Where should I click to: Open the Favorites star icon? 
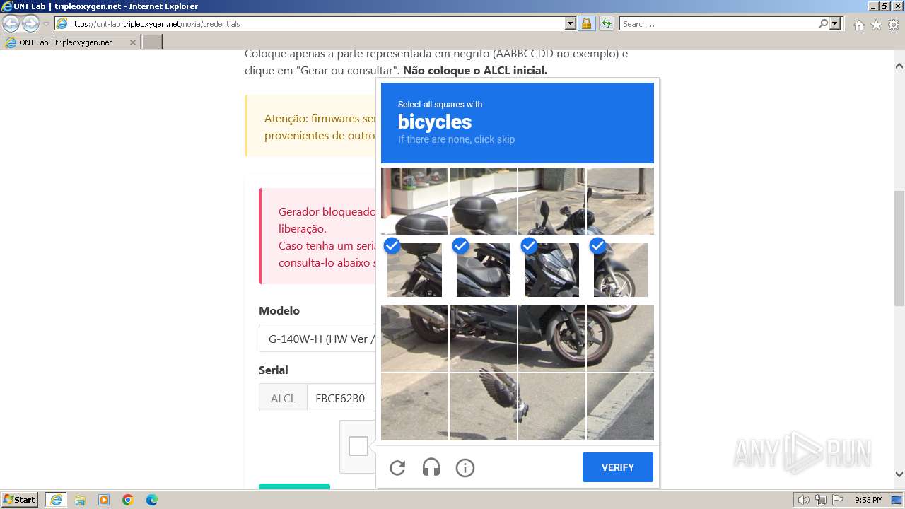(x=876, y=25)
